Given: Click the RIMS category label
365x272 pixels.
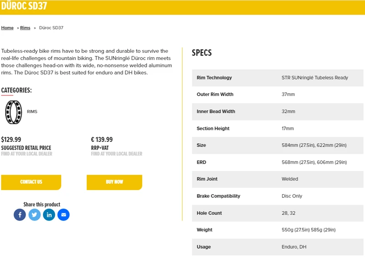Looking at the screenshot, I should tap(32, 111).
